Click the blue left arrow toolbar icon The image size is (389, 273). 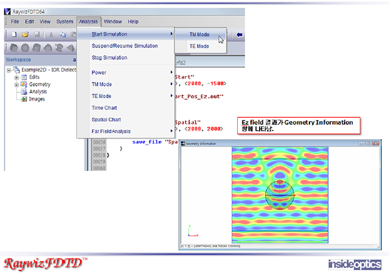[240, 34]
